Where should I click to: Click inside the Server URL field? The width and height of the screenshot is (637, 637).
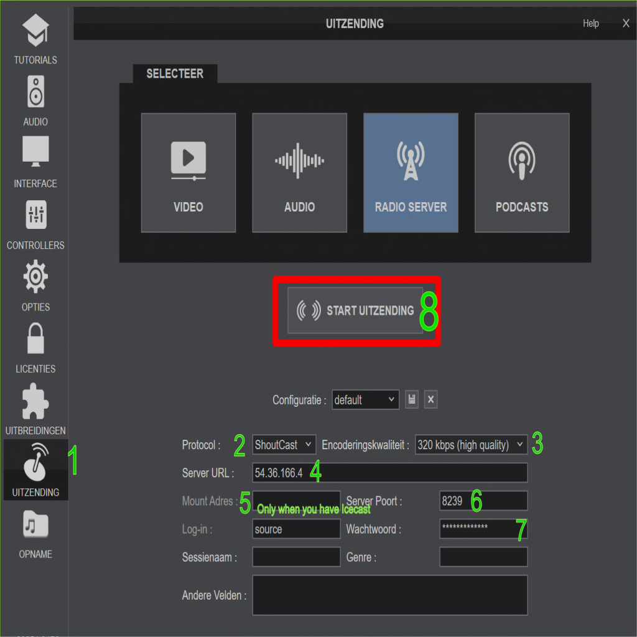point(389,472)
